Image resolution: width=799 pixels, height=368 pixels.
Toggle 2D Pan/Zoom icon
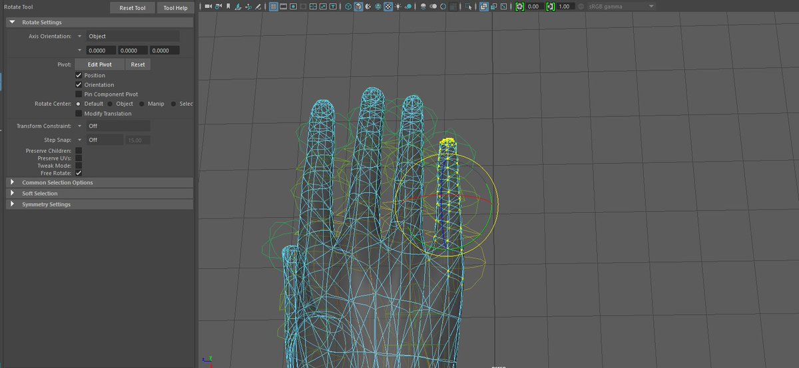248,6
